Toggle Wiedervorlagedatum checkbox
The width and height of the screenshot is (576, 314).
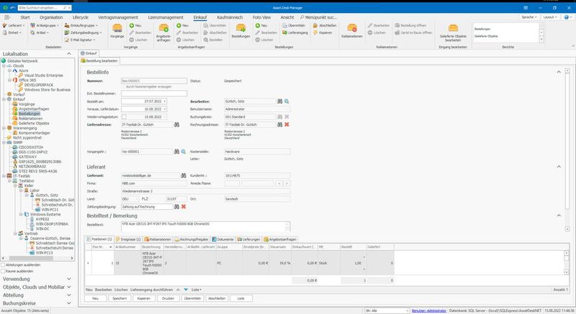125,116
